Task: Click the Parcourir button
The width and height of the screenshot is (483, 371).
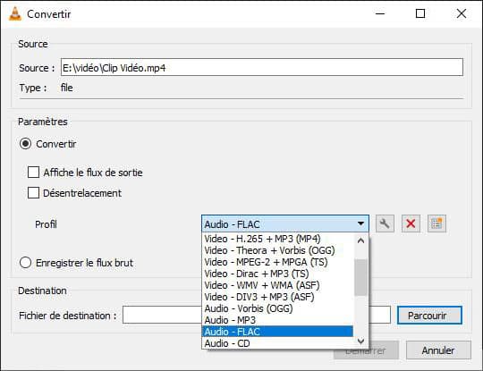Action: click(x=429, y=316)
